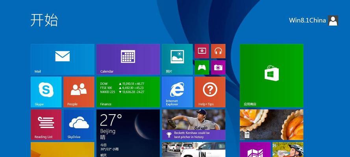Open the SkyDrive cloud tile
The image size is (350, 157).
pyautogui.click(x=79, y=124)
